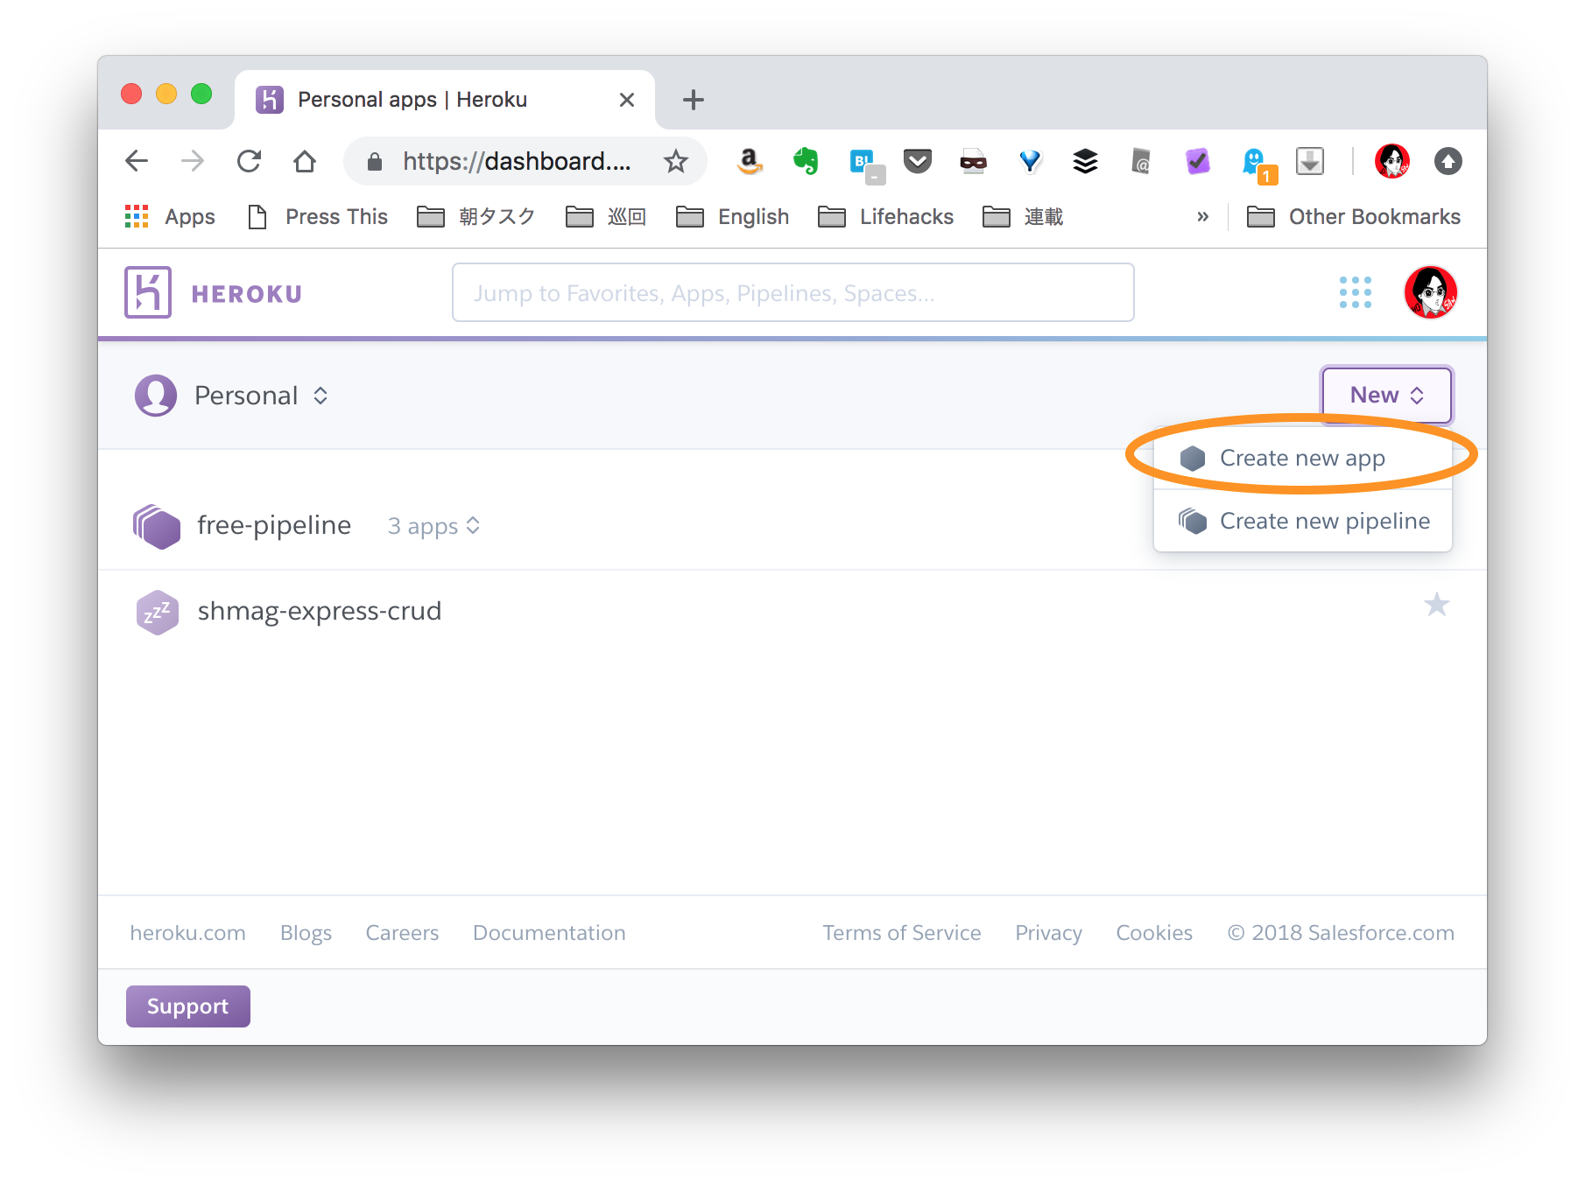
Task: Click the Support button
Action: 188,1006
